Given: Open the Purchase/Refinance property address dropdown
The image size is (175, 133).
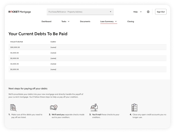Looking at the screenshot, I should click(x=80, y=12).
